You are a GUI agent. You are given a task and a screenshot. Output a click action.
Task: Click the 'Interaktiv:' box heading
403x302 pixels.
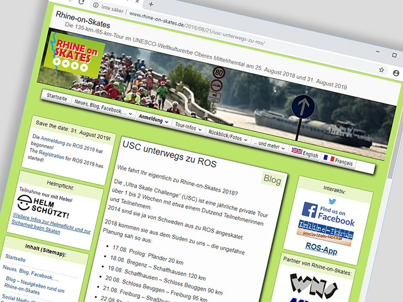click(x=334, y=190)
